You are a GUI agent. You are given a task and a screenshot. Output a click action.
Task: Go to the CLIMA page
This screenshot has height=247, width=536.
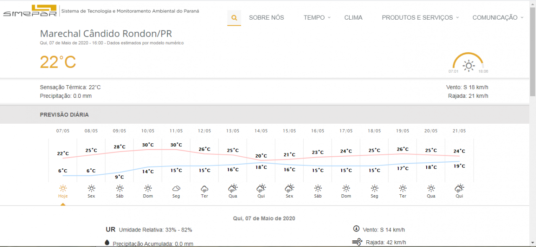tap(353, 18)
